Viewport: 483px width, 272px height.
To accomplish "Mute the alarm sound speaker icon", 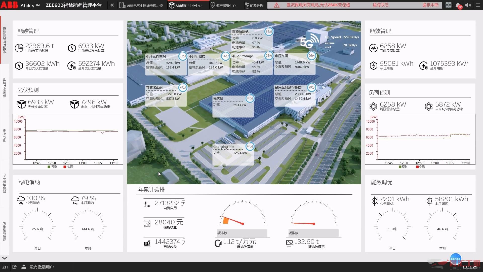I will tap(468, 5).
